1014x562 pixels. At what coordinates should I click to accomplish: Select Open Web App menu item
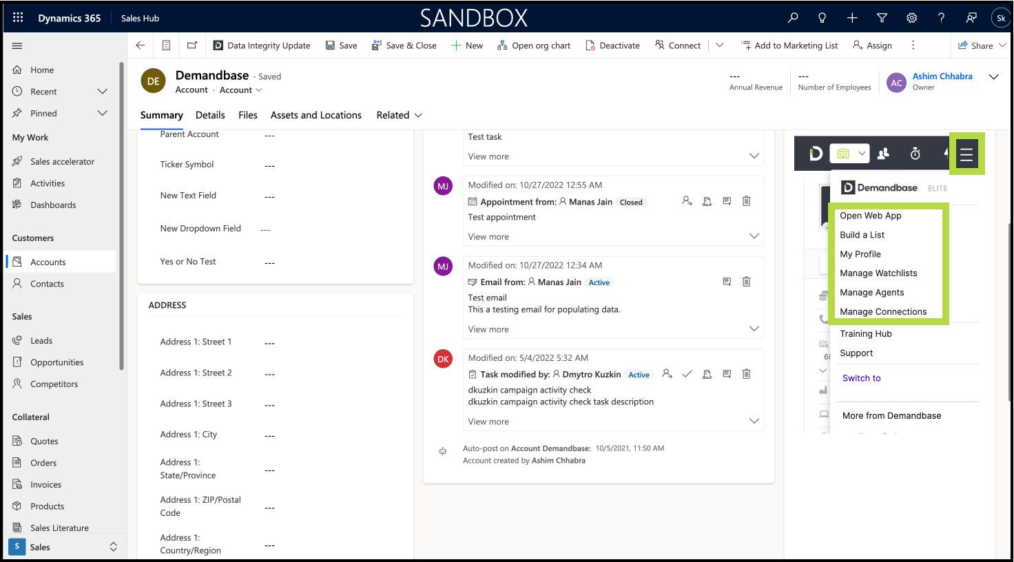pos(871,216)
